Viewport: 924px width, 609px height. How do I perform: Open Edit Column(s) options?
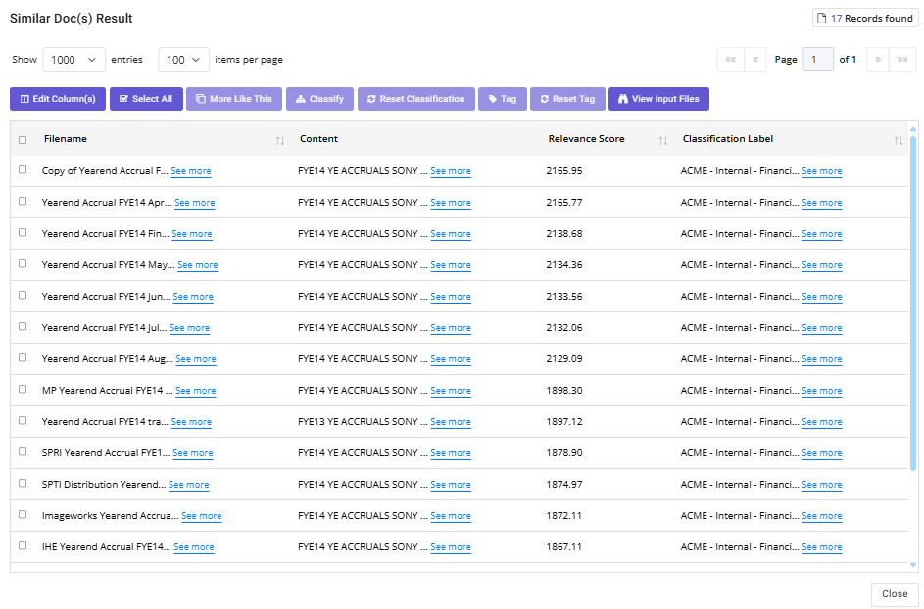point(58,99)
